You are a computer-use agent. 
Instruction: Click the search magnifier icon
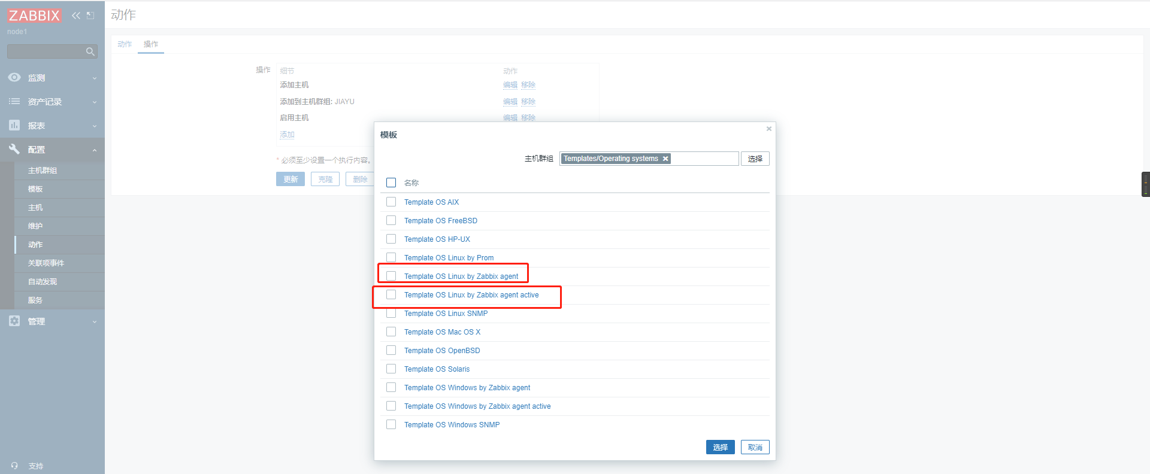pyautogui.click(x=90, y=51)
